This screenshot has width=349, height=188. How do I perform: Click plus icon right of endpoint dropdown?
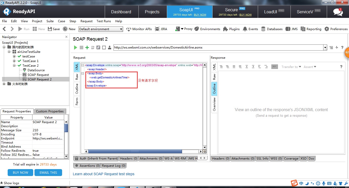click(337, 48)
